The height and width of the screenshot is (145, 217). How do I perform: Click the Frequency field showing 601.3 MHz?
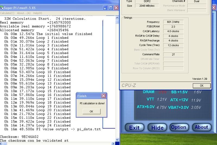[173, 22]
